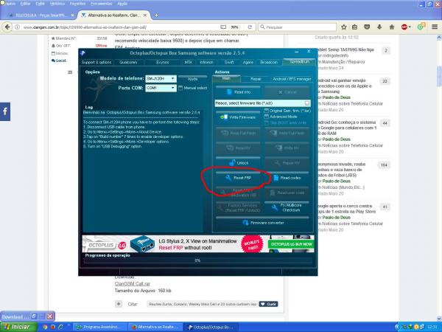Open the Histórico menu
Viewport: 442px width, 332px height.
[57, 4]
